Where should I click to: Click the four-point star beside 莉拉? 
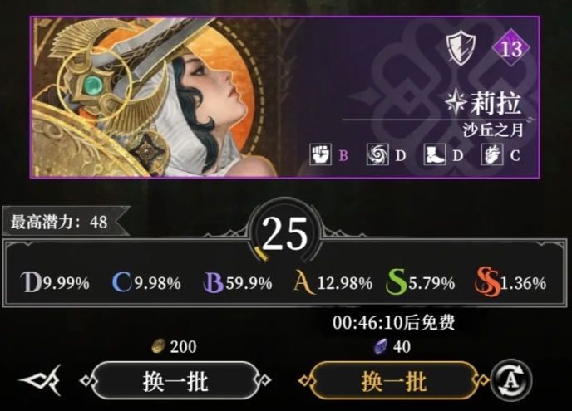456,101
